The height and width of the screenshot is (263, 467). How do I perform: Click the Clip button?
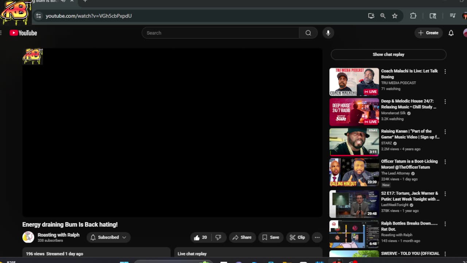click(297, 237)
